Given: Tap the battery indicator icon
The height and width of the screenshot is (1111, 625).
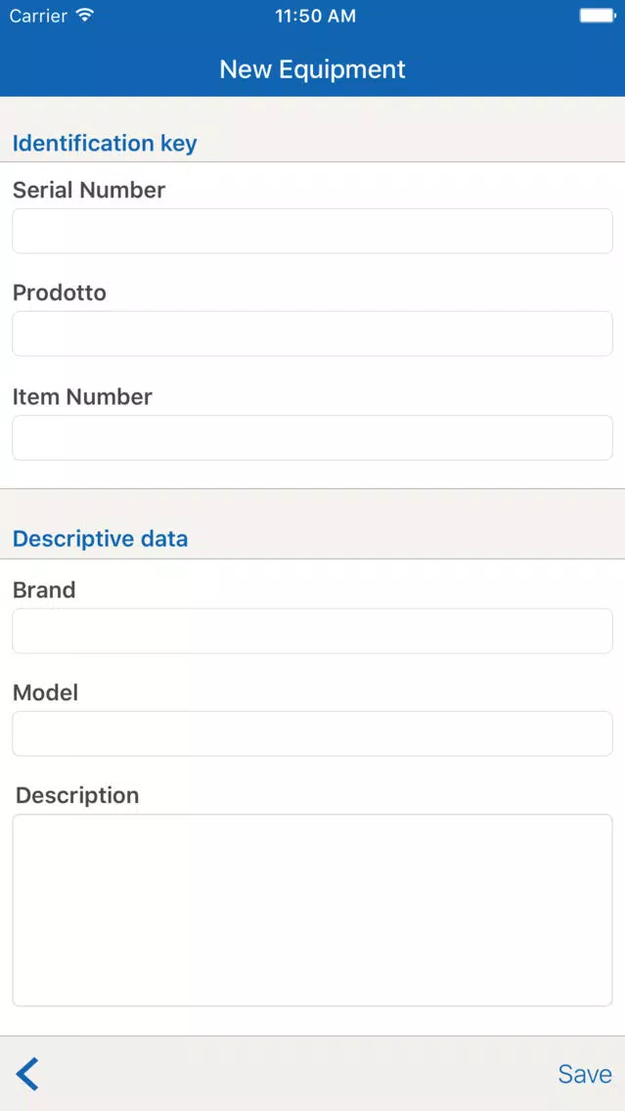Looking at the screenshot, I should (x=597, y=15).
